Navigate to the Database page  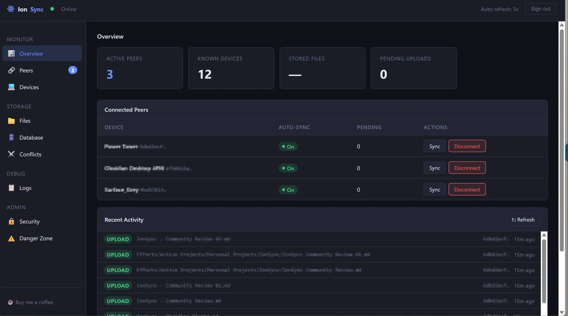pyautogui.click(x=42, y=137)
